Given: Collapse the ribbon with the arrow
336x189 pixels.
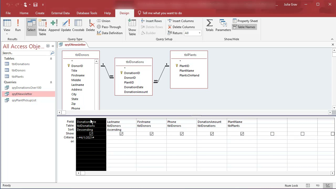Looking at the screenshot, I should tap(332, 39).
